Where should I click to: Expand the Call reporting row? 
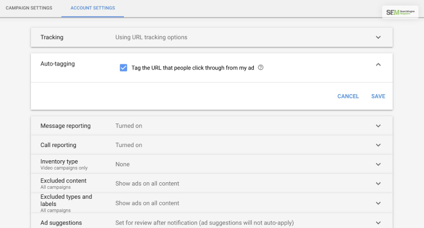pyautogui.click(x=378, y=145)
